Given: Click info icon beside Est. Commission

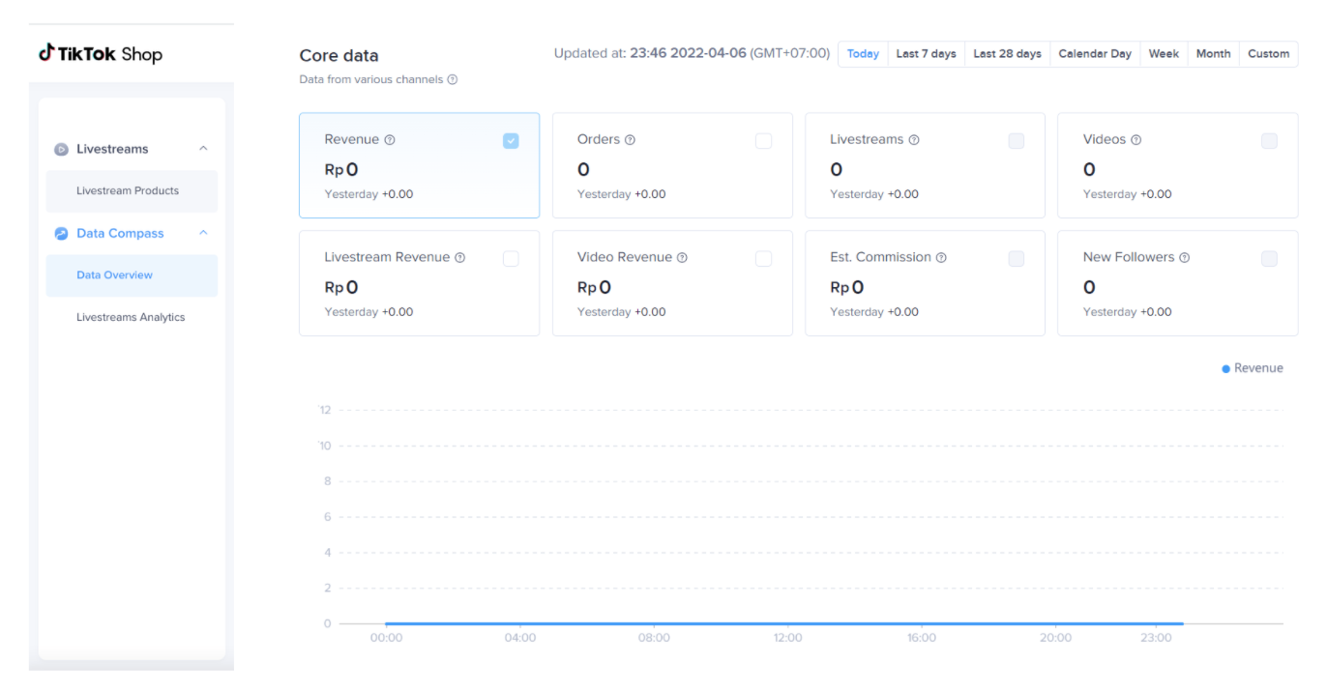Looking at the screenshot, I should point(941,258).
